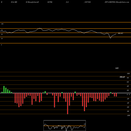Click the "SI MunafaSutraR" header text
The height and width of the screenshot is (131, 131).
click(x=32, y=2)
